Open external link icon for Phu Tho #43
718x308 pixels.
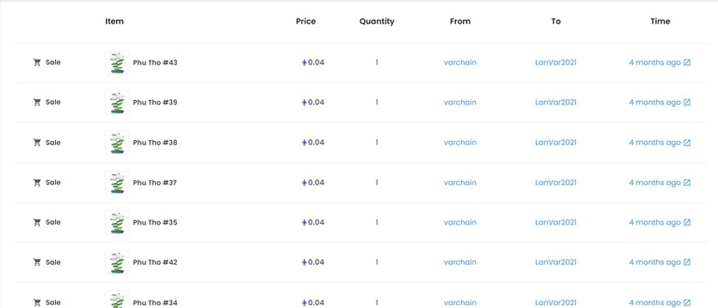click(687, 63)
